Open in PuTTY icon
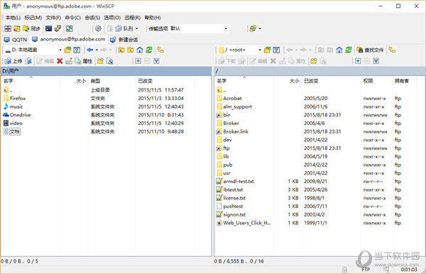Screen dimensions: 426x274 (58, 28)
